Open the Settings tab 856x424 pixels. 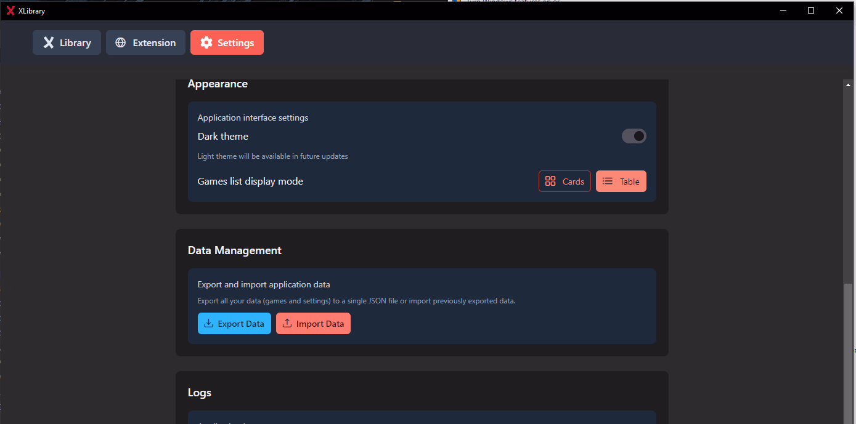pos(227,42)
